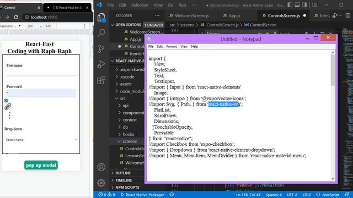The width and height of the screenshot is (353, 198).
Task: Click the site info icon in address bar
Action: pyautogui.click(x=26, y=17)
